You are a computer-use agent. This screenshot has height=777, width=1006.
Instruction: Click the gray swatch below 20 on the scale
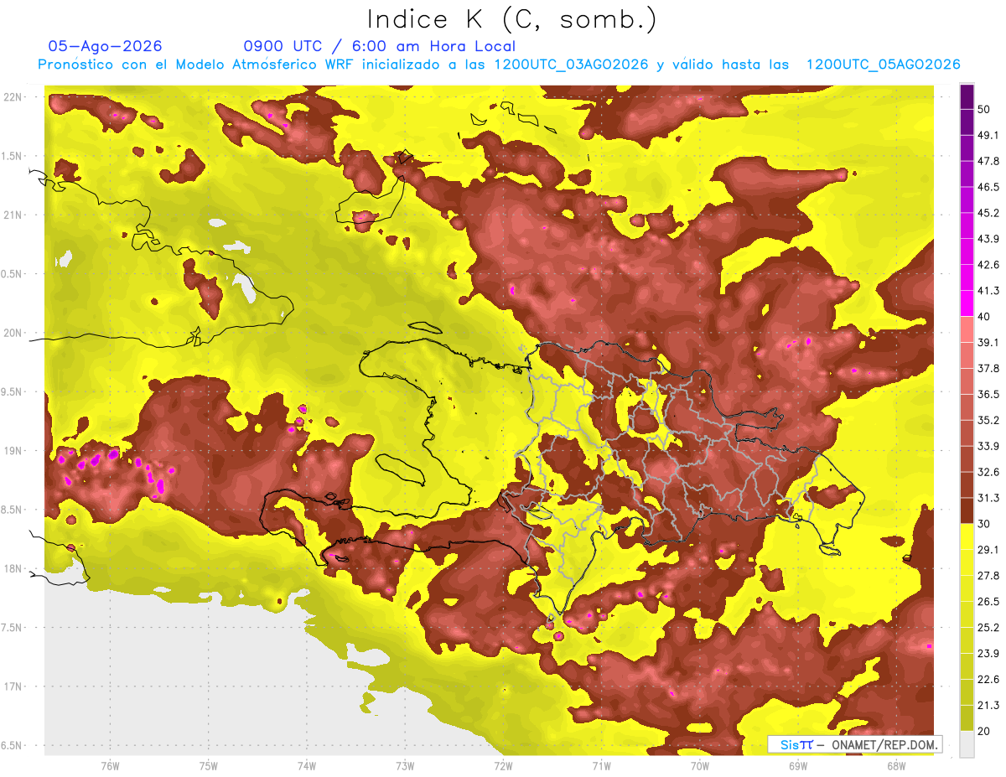[967, 744]
